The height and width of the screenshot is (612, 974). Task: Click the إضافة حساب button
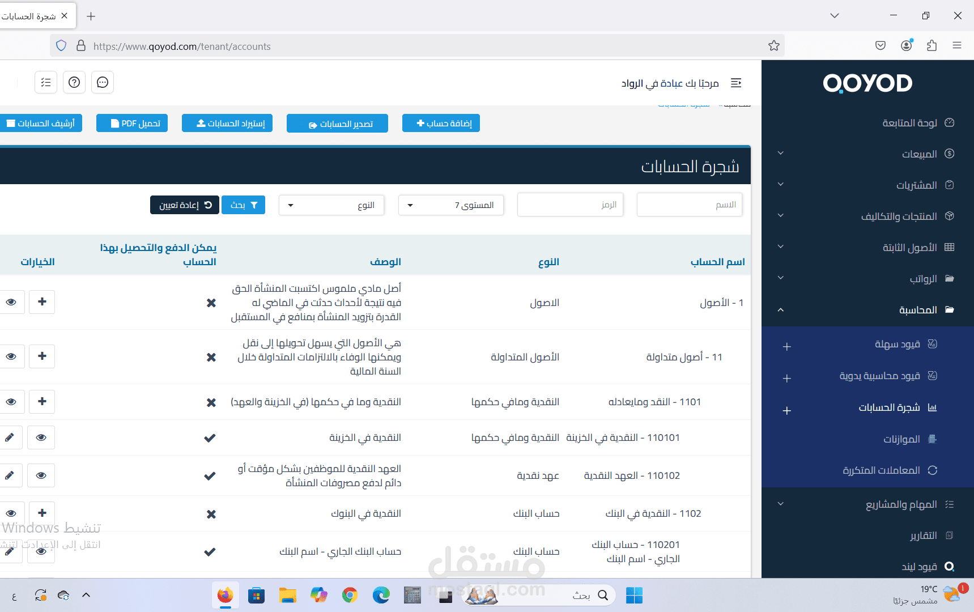(441, 123)
